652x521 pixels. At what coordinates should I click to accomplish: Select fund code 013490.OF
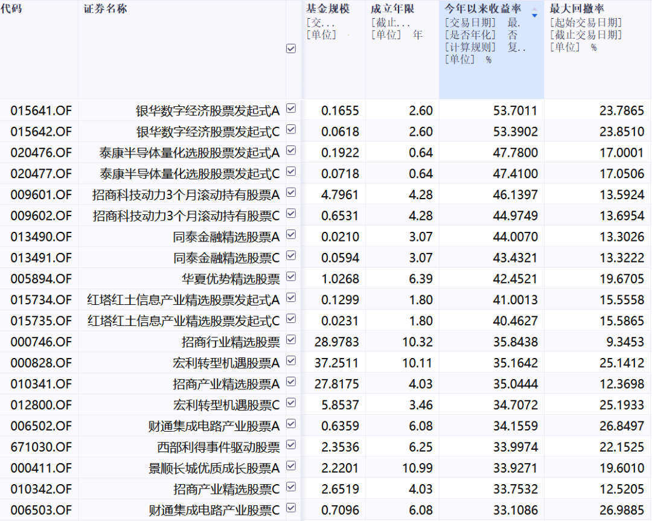(x=41, y=237)
